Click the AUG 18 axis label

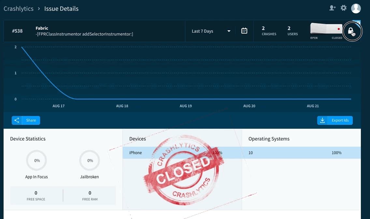point(122,106)
